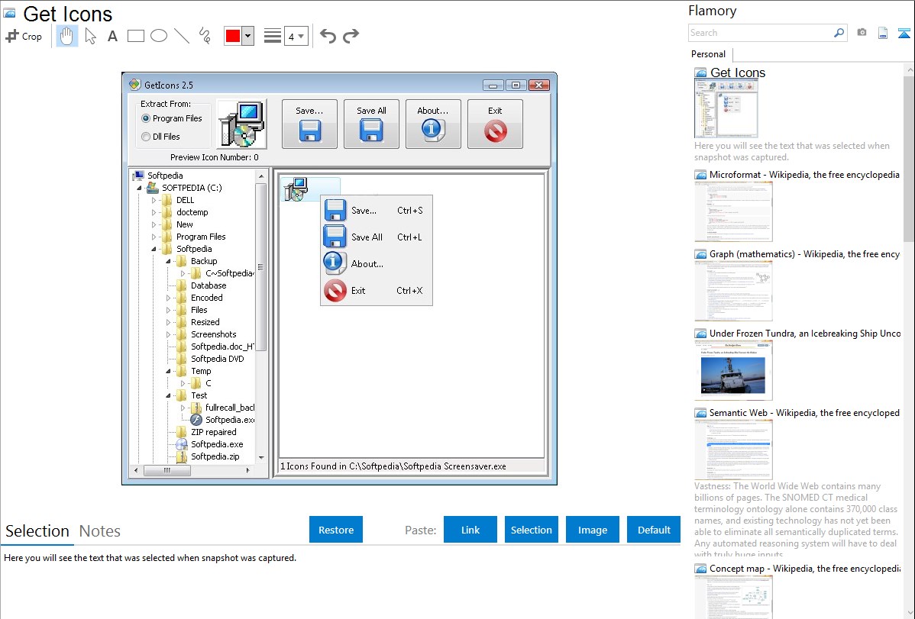Collapse the Test folder
Viewport: 915px width, 619px height.
168,395
